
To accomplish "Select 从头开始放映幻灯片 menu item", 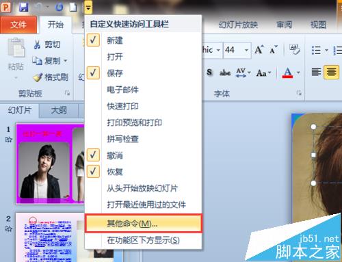I will coord(143,188).
